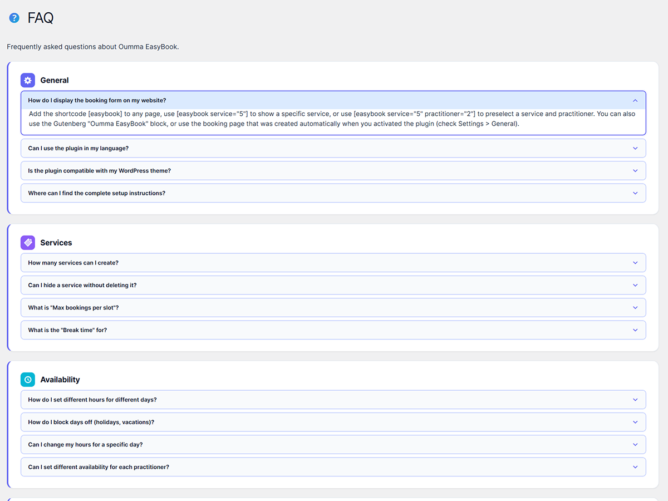Expand "Where can I find the complete setup instructions?"

(x=96, y=193)
